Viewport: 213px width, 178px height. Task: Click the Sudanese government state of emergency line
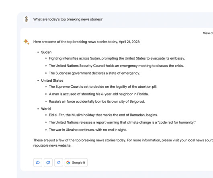click(x=94, y=73)
